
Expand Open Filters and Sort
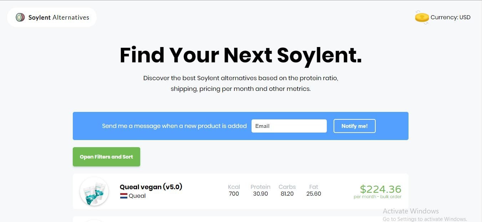106,157
